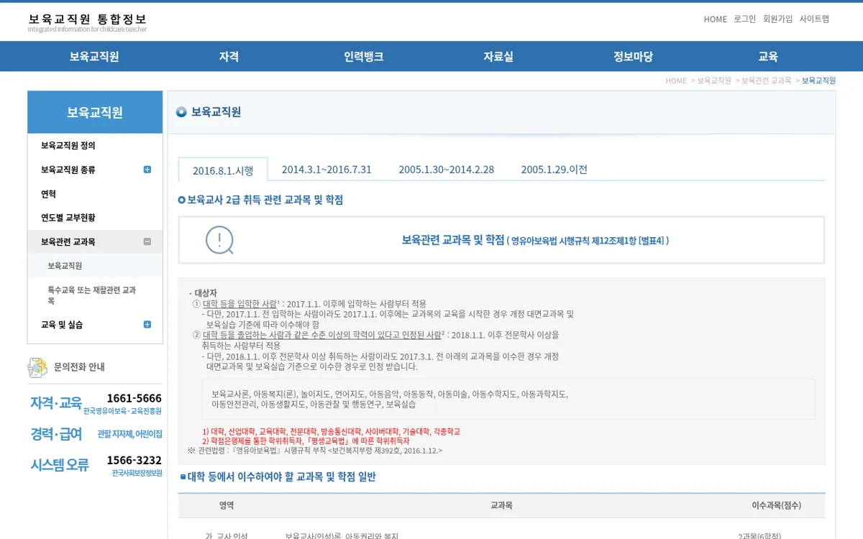The image size is (863, 539).
Task: Select the 2016.8.1.시행 tab
Action: [223, 170]
